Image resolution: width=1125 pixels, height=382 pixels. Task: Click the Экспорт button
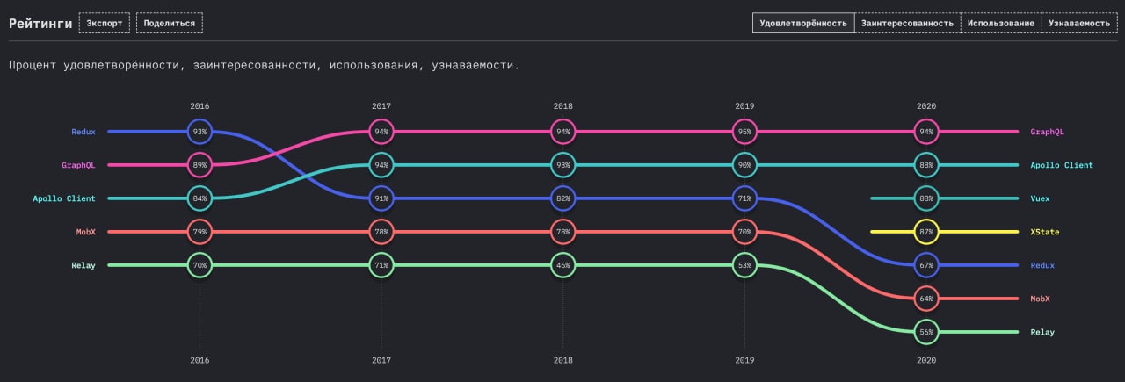pos(105,23)
